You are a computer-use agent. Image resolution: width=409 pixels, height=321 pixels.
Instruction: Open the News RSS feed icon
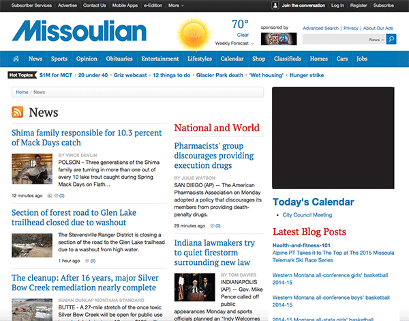click(18, 112)
